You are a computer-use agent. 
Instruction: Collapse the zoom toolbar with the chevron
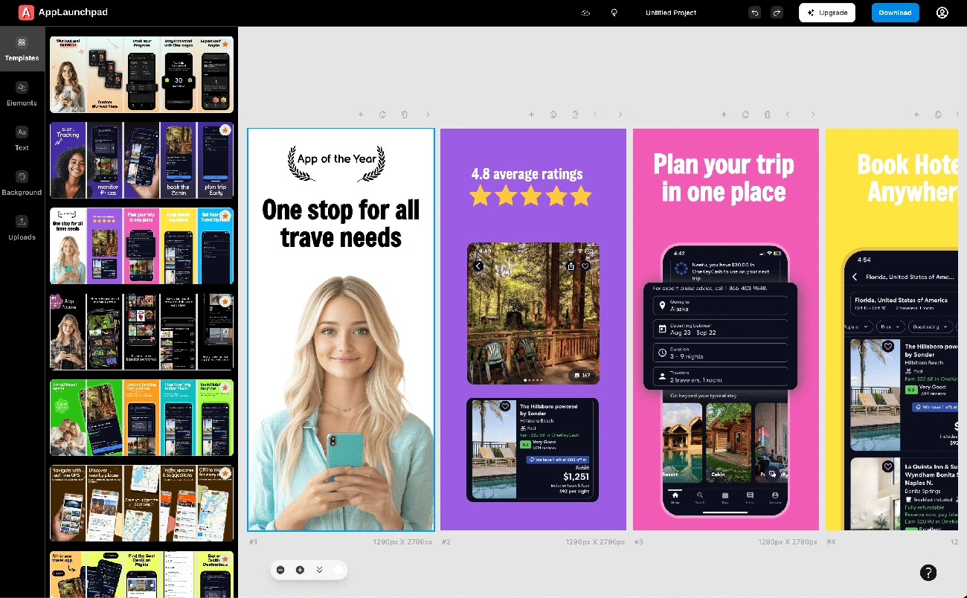coord(319,570)
